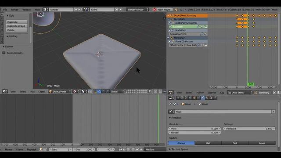Screen dimensions: 281x158
Task: Open the No Sync dropdown
Action: coord(155,149)
